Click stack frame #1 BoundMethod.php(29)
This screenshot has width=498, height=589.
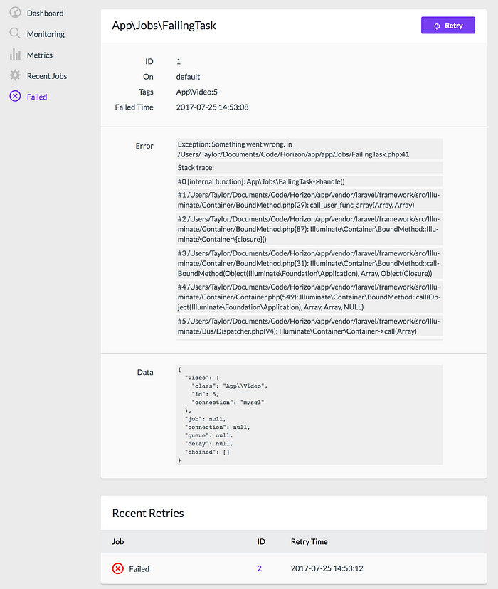(x=309, y=200)
